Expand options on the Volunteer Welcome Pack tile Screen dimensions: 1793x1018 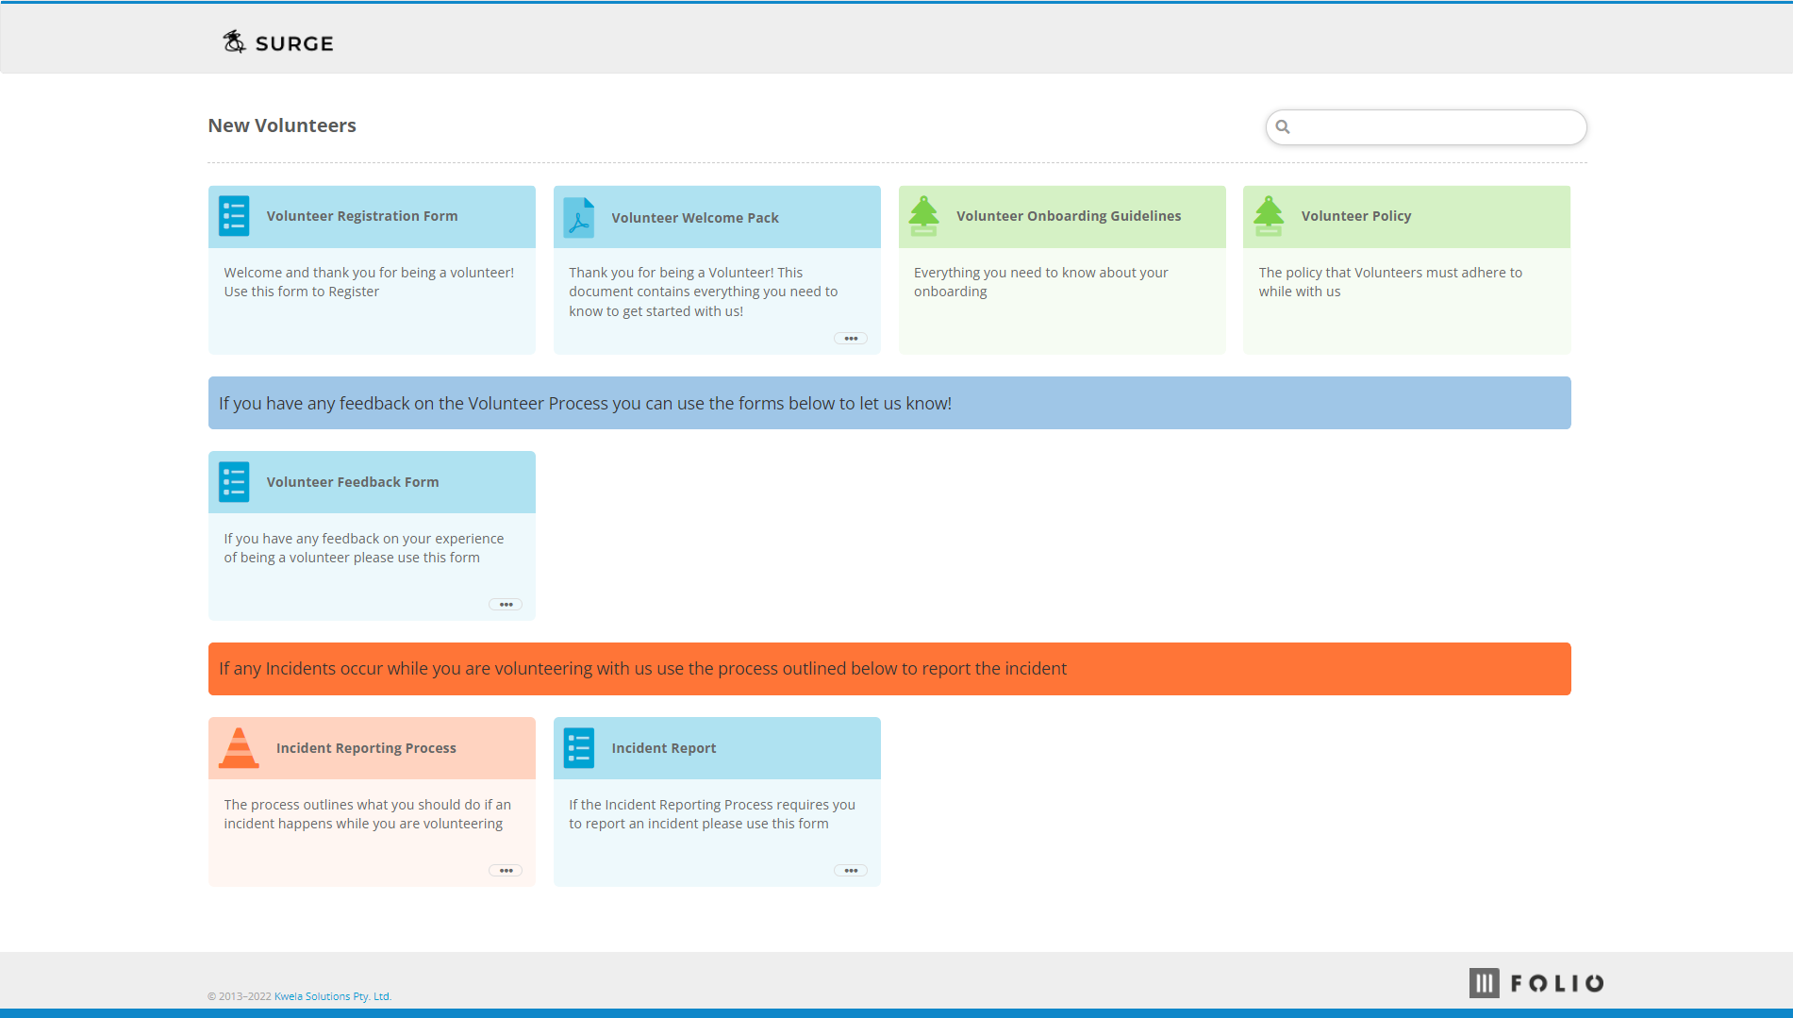(850, 338)
